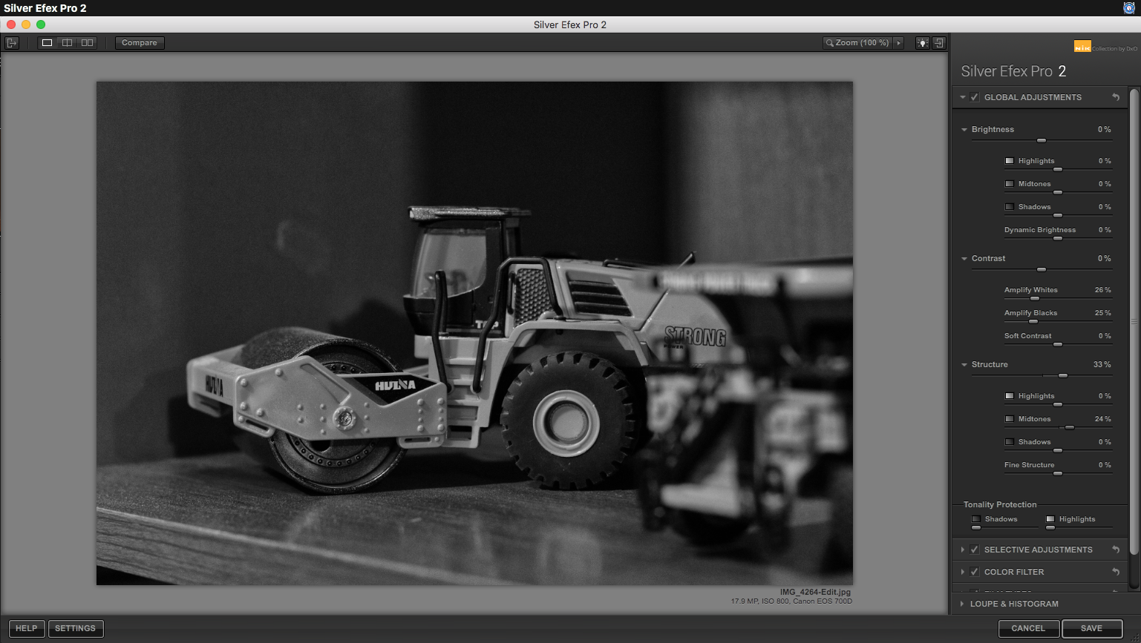Image resolution: width=1141 pixels, height=643 pixels.
Task: Disable the Color Filter checkbox
Action: tap(975, 572)
